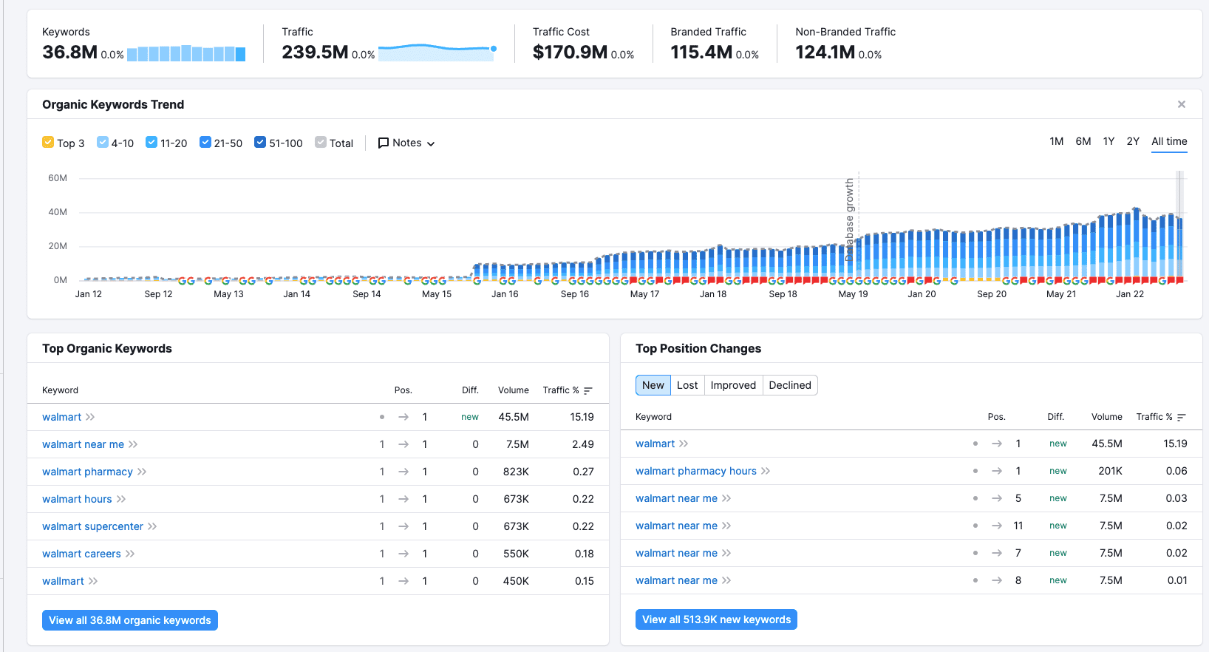The width and height of the screenshot is (1209, 652).
Task: Click the 115.4M Branded Traffic value
Action: [x=701, y=52]
